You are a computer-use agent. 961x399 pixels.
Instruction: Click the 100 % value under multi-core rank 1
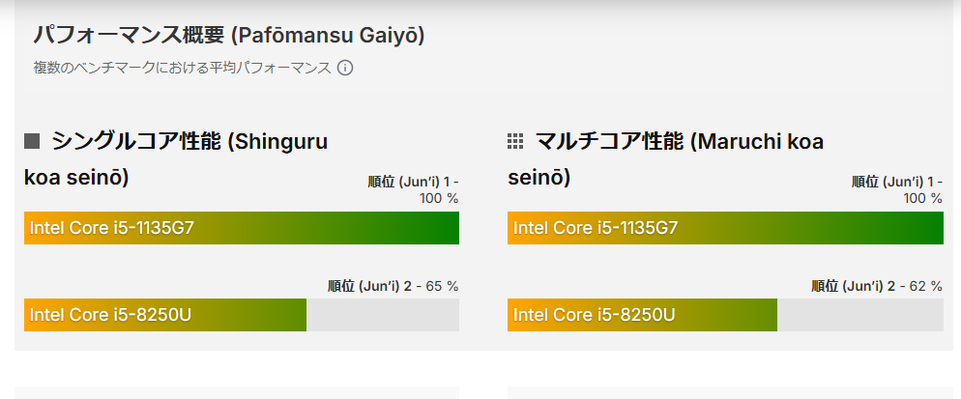click(x=922, y=198)
